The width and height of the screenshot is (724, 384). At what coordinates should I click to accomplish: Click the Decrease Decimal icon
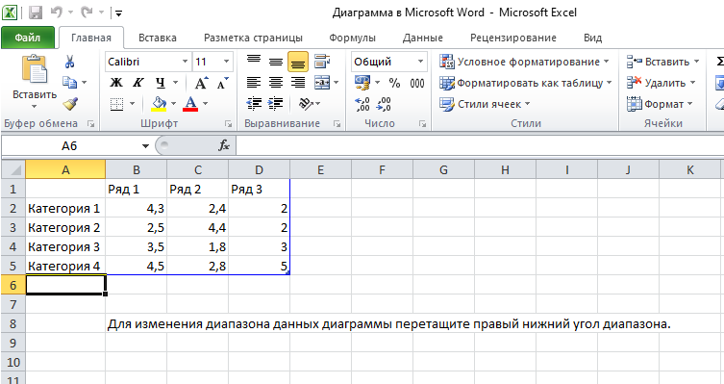tap(385, 104)
